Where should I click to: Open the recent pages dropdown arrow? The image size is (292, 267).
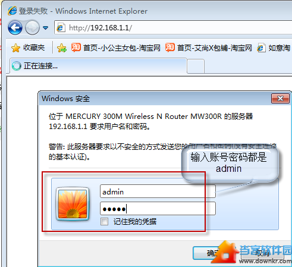click(x=46, y=28)
